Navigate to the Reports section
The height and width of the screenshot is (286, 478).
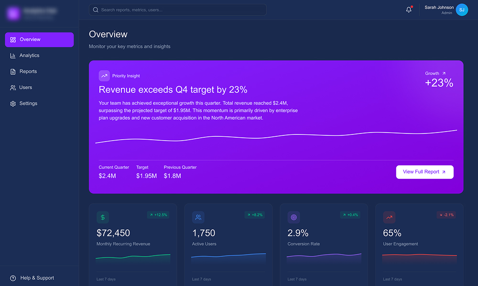[x=28, y=71]
